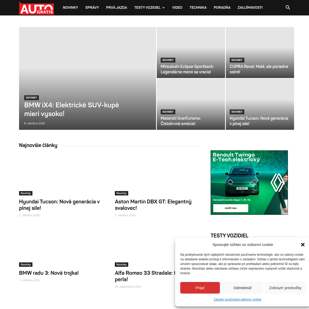Click Novinky tag above Aston Martin article
The width and height of the screenshot is (309, 309).
coord(122,193)
